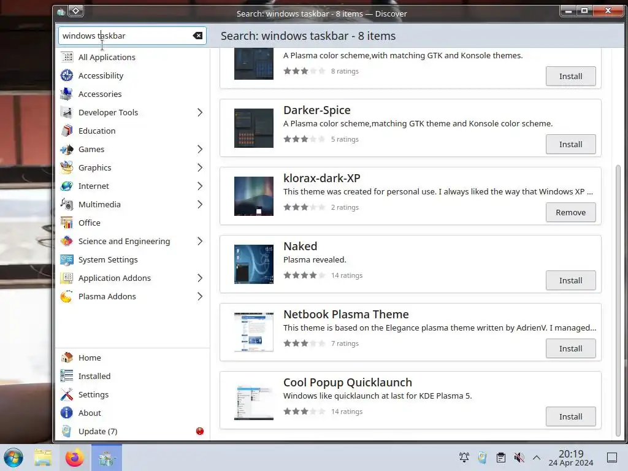
Task: Click the Update package icon
Action: pyautogui.click(x=67, y=431)
